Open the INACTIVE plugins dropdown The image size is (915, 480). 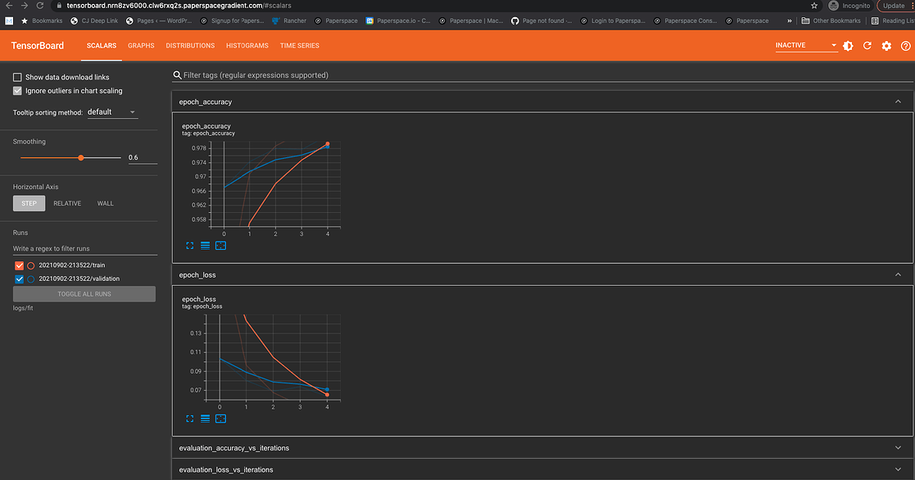click(x=806, y=46)
